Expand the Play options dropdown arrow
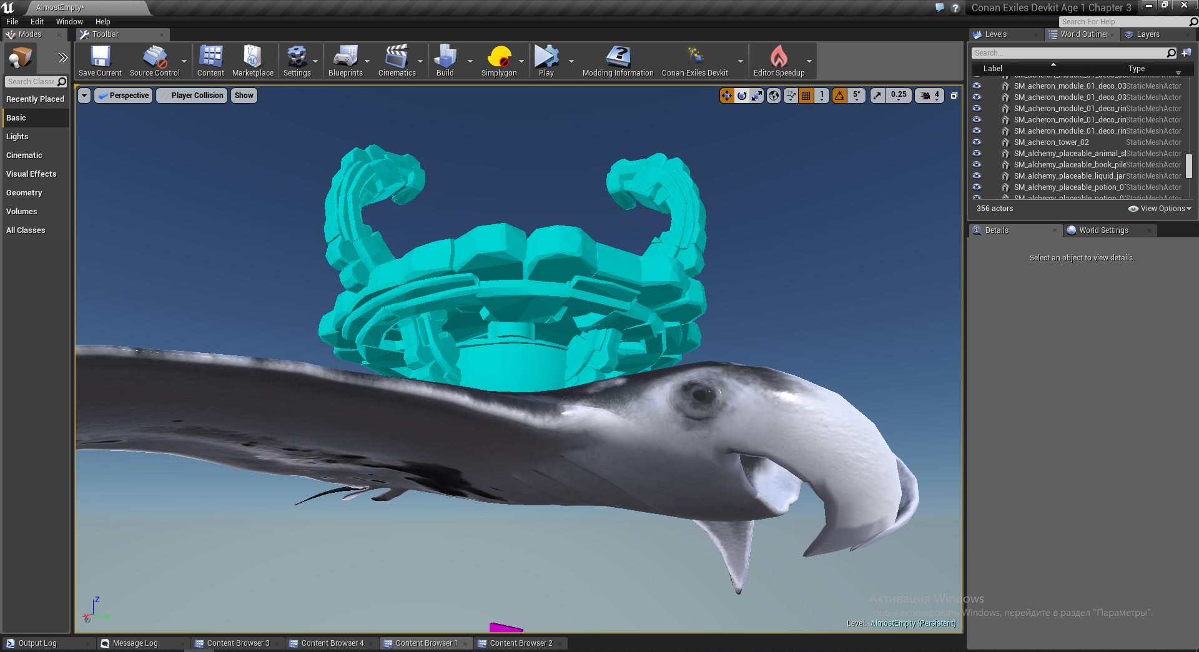The image size is (1199, 652). point(571,61)
